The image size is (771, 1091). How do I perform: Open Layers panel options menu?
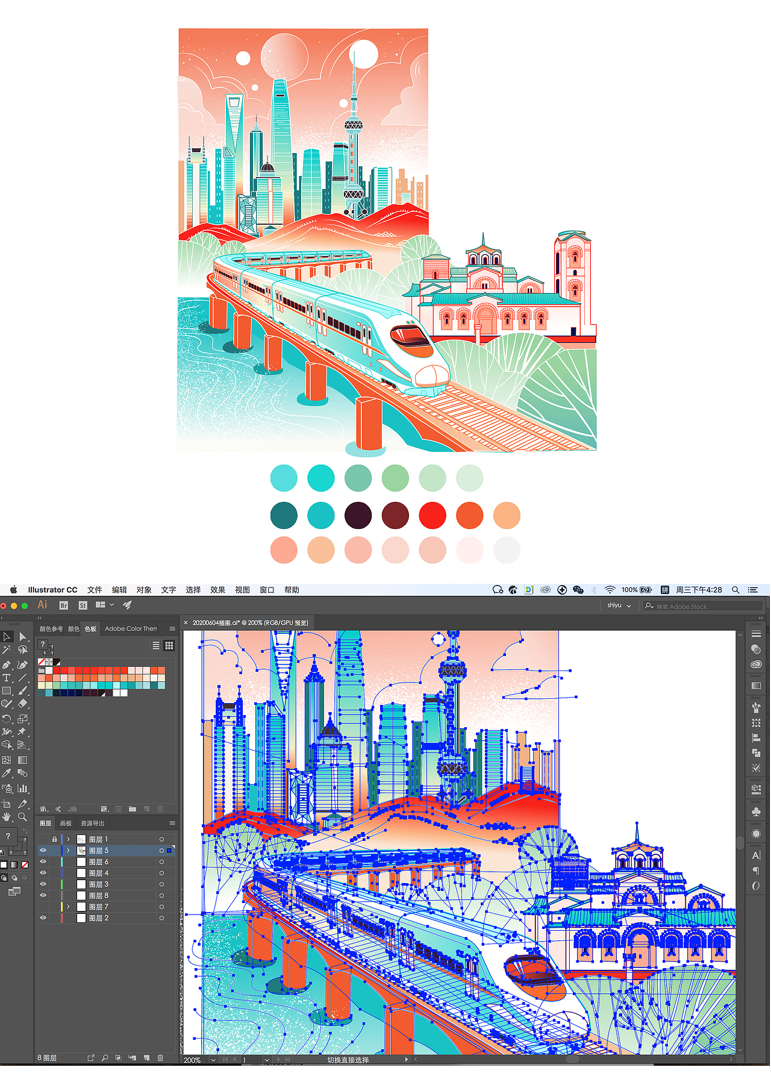172,823
